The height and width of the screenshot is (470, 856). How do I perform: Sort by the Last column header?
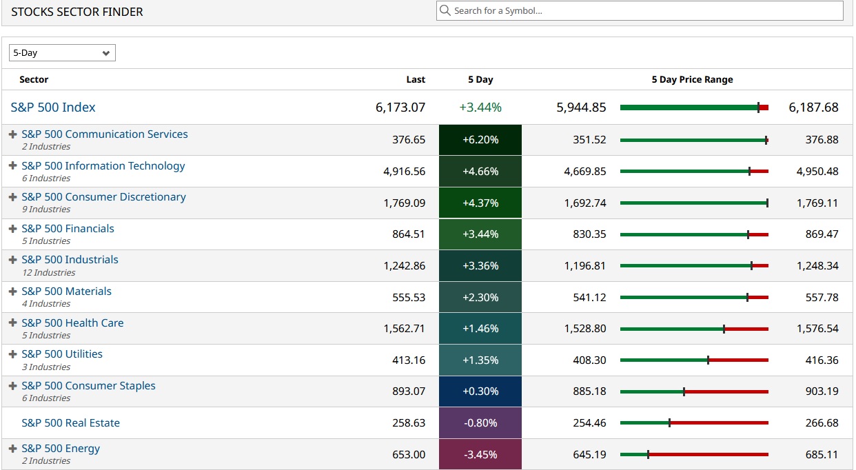(x=416, y=80)
